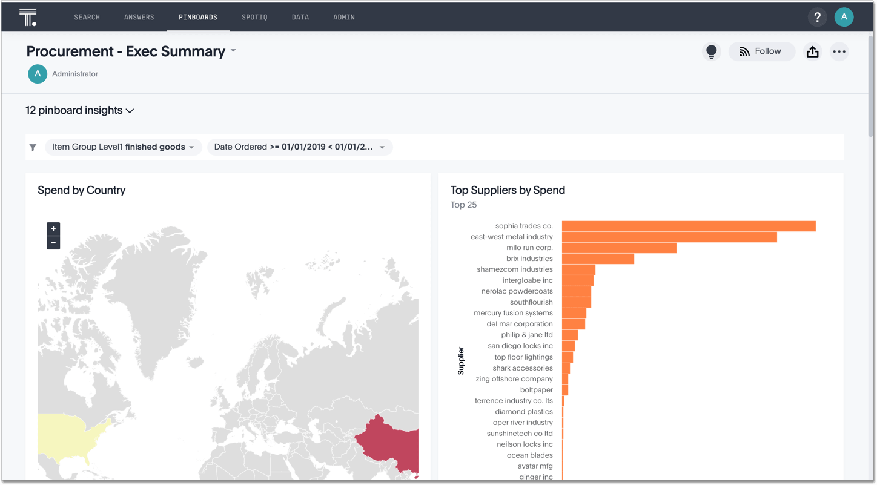Go to the Admin tab
This screenshot has height=485, width=877.
click(x=344, y=17)
